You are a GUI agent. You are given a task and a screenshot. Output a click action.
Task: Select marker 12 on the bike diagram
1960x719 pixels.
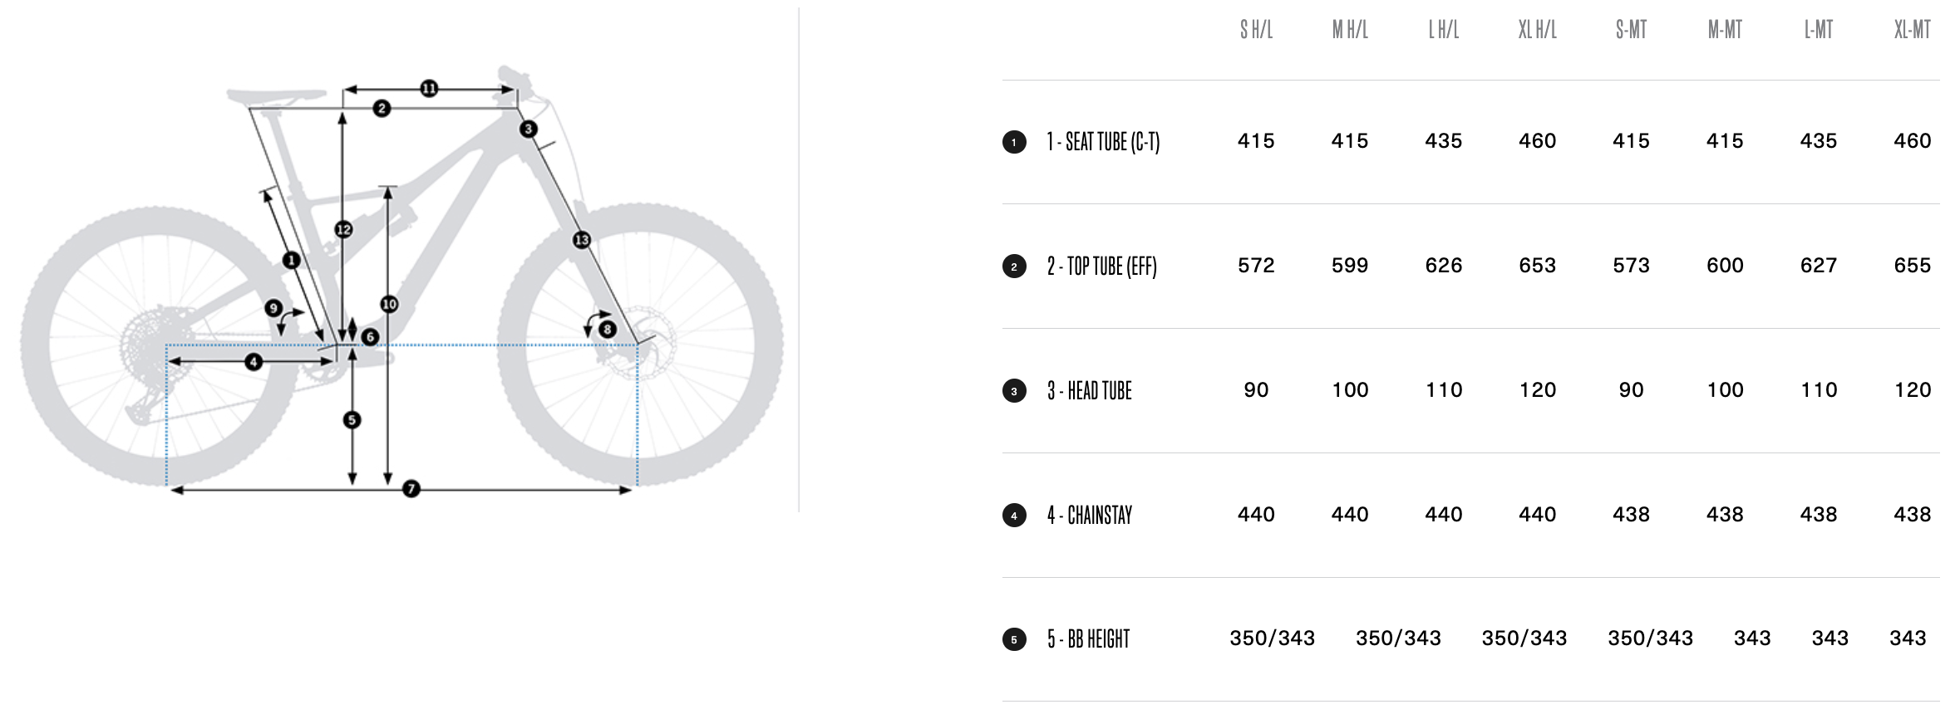(343, 229)
